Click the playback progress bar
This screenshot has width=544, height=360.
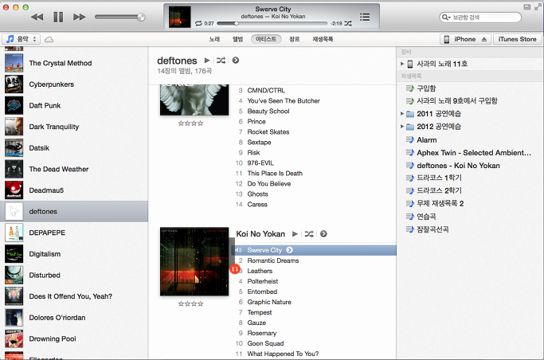[272, 24]
